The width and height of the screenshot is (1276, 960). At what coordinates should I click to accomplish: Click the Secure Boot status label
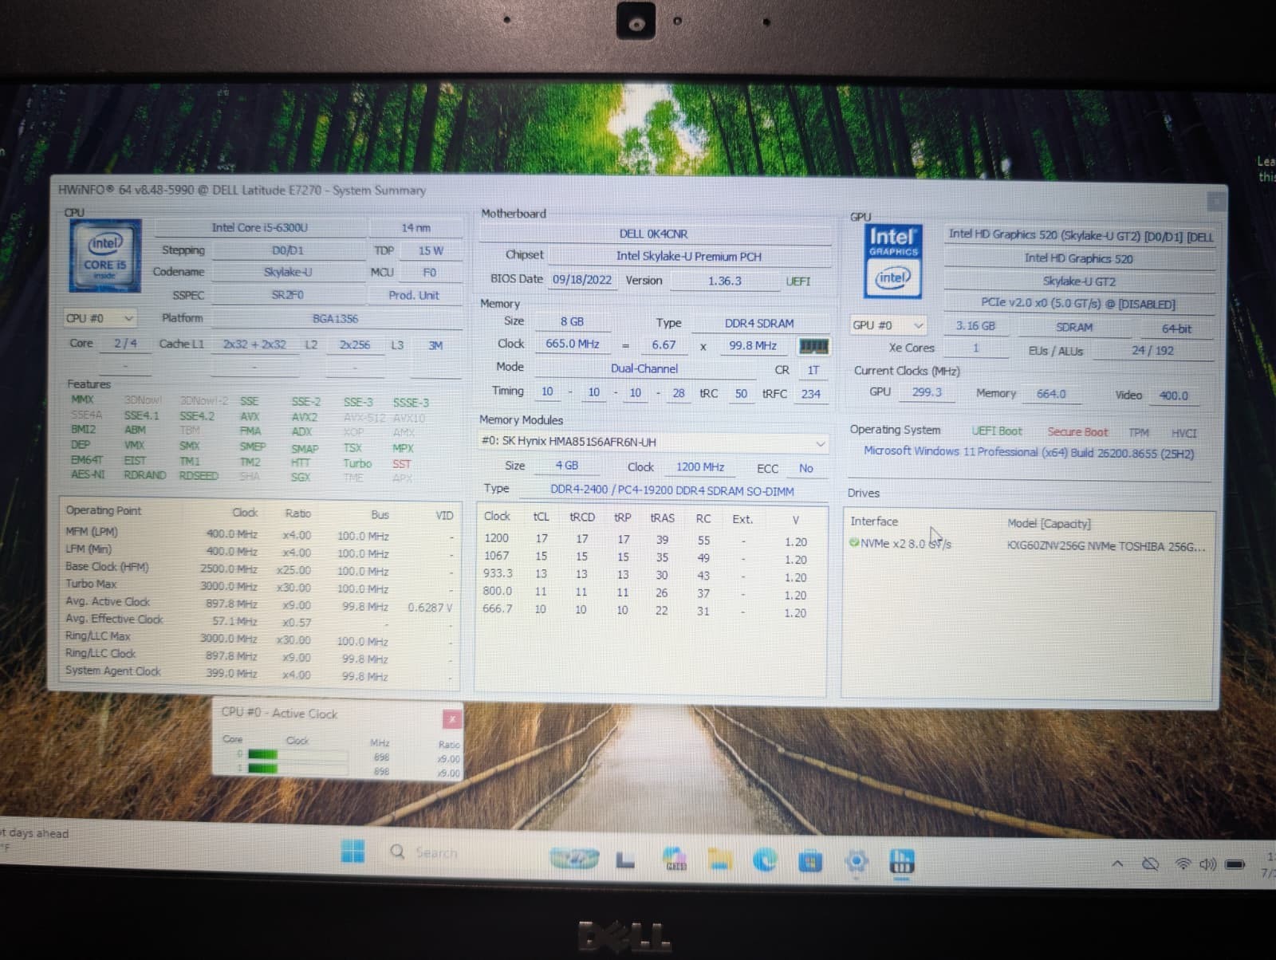[x=1077, y=432]
